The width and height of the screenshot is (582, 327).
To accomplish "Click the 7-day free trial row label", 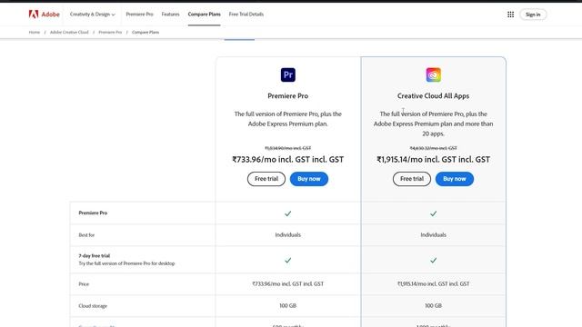I will [x=95, y=256].
